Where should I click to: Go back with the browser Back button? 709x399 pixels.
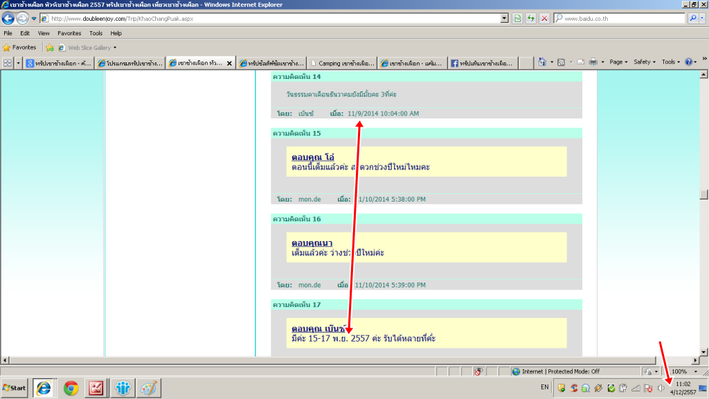coord(8,18)
